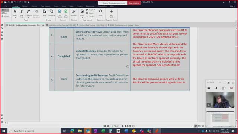Go to last page

pyautogui.click(x=126, y=126)
